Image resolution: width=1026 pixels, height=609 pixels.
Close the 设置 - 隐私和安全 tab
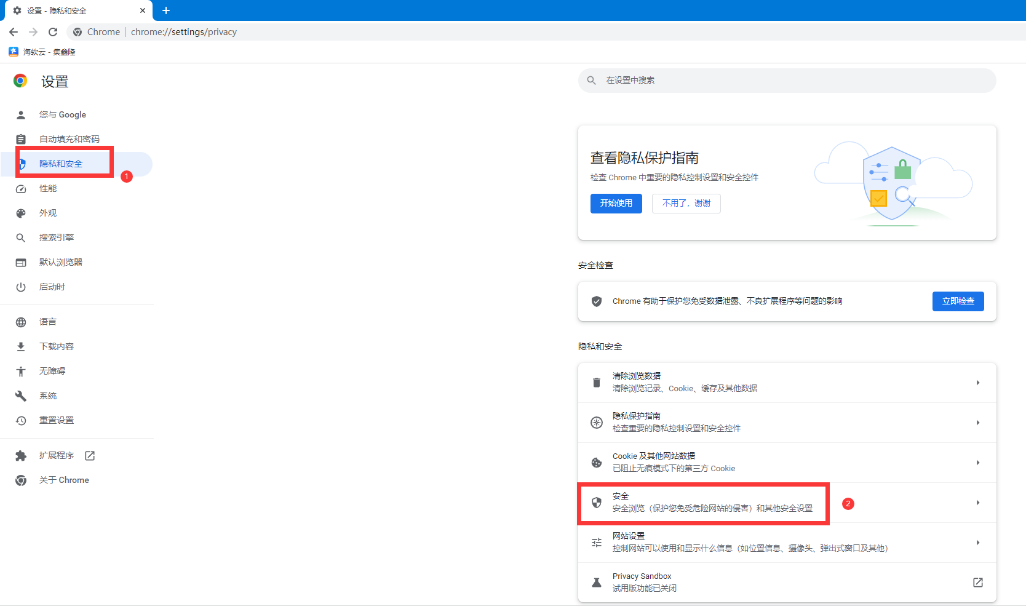(143, 10)
